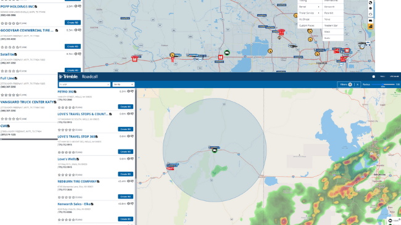Toggle the truck assets layer in Houston map
This screenshot has height=225, width=401.
[x=370, y=20]
